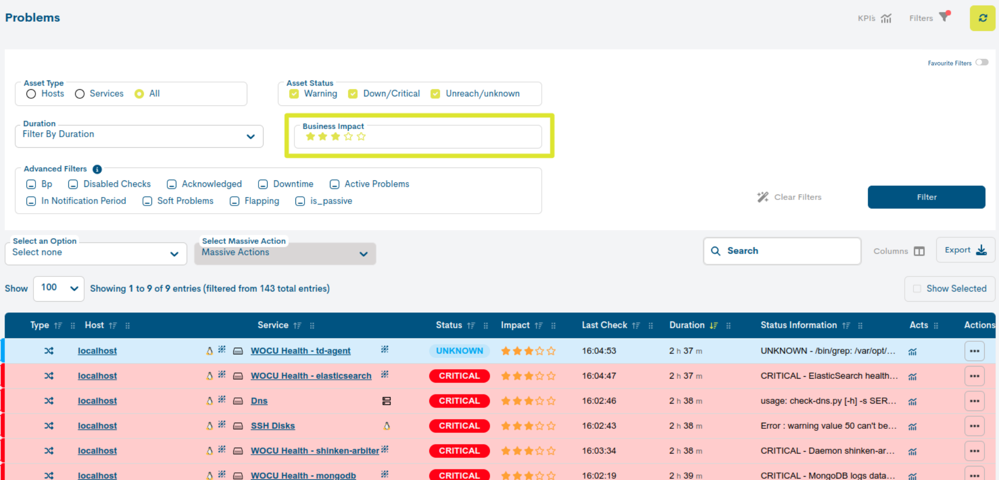
Task: Open actions menu for SSH Disks row
Action: [x=974, y=426]
